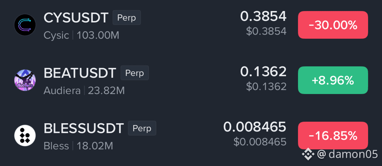Toggle the red -16.85% change badge
The height and width of the screenshot is (166, 382).
(x=333, y=136)
